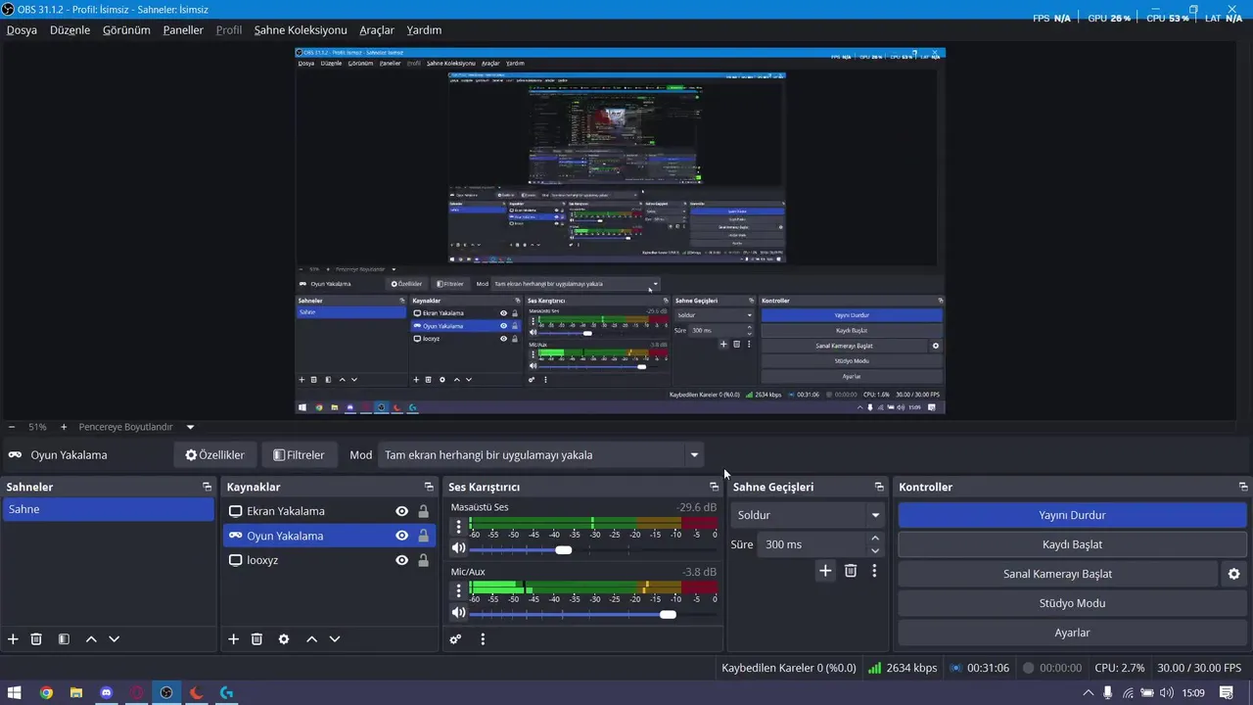Viewport: 1253px width, 705px height.
Task: Undock the Sahne Geçişleri panel
Action: click(x=879, y=487)
